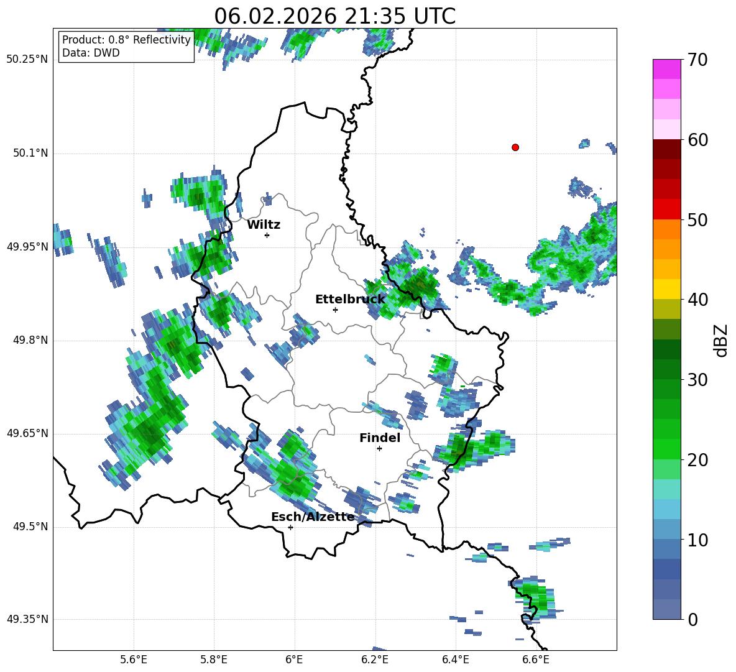Click the 60 tick on colorbar
This screenshot has height=672, width=736.
pos(697,140)
